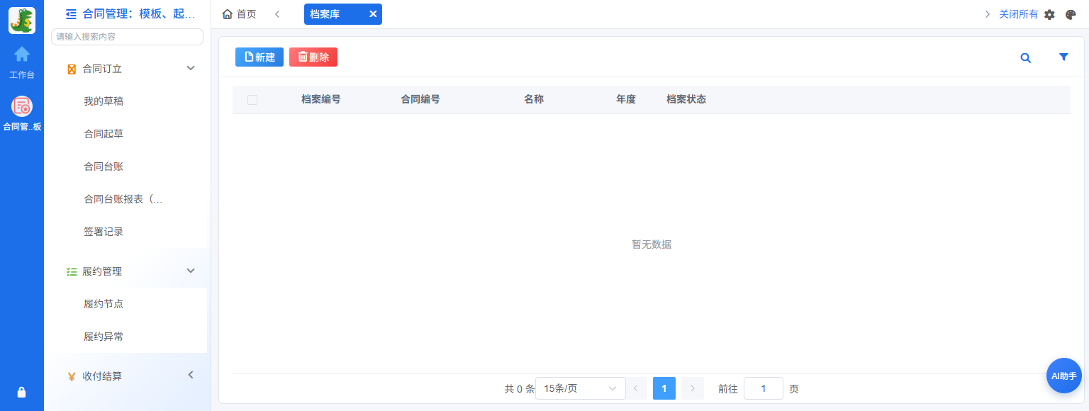Click the 档案编号 column header
This screenshot has width=1089, height=411.
pyautogui.click(x=321, y=99)
